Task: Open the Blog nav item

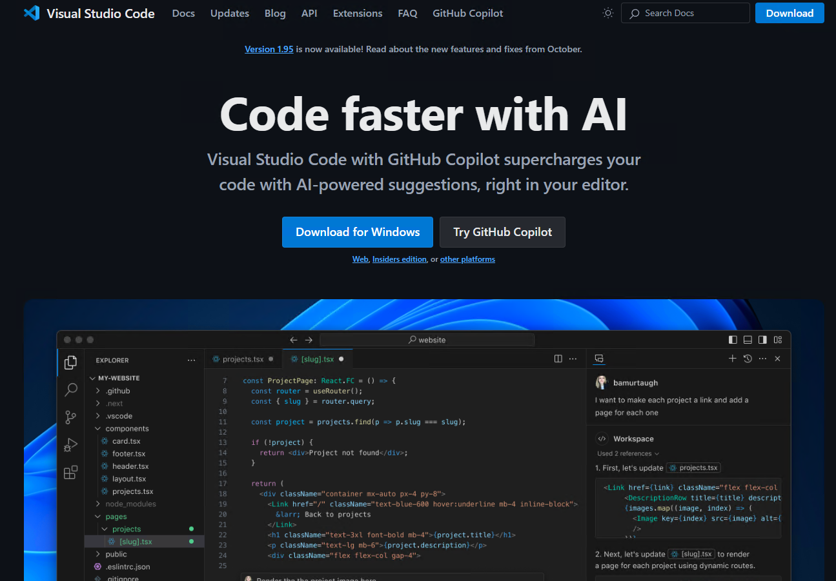Action: (x=275, y=13)
